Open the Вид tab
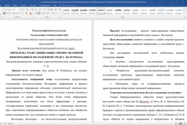 (55, 5)
